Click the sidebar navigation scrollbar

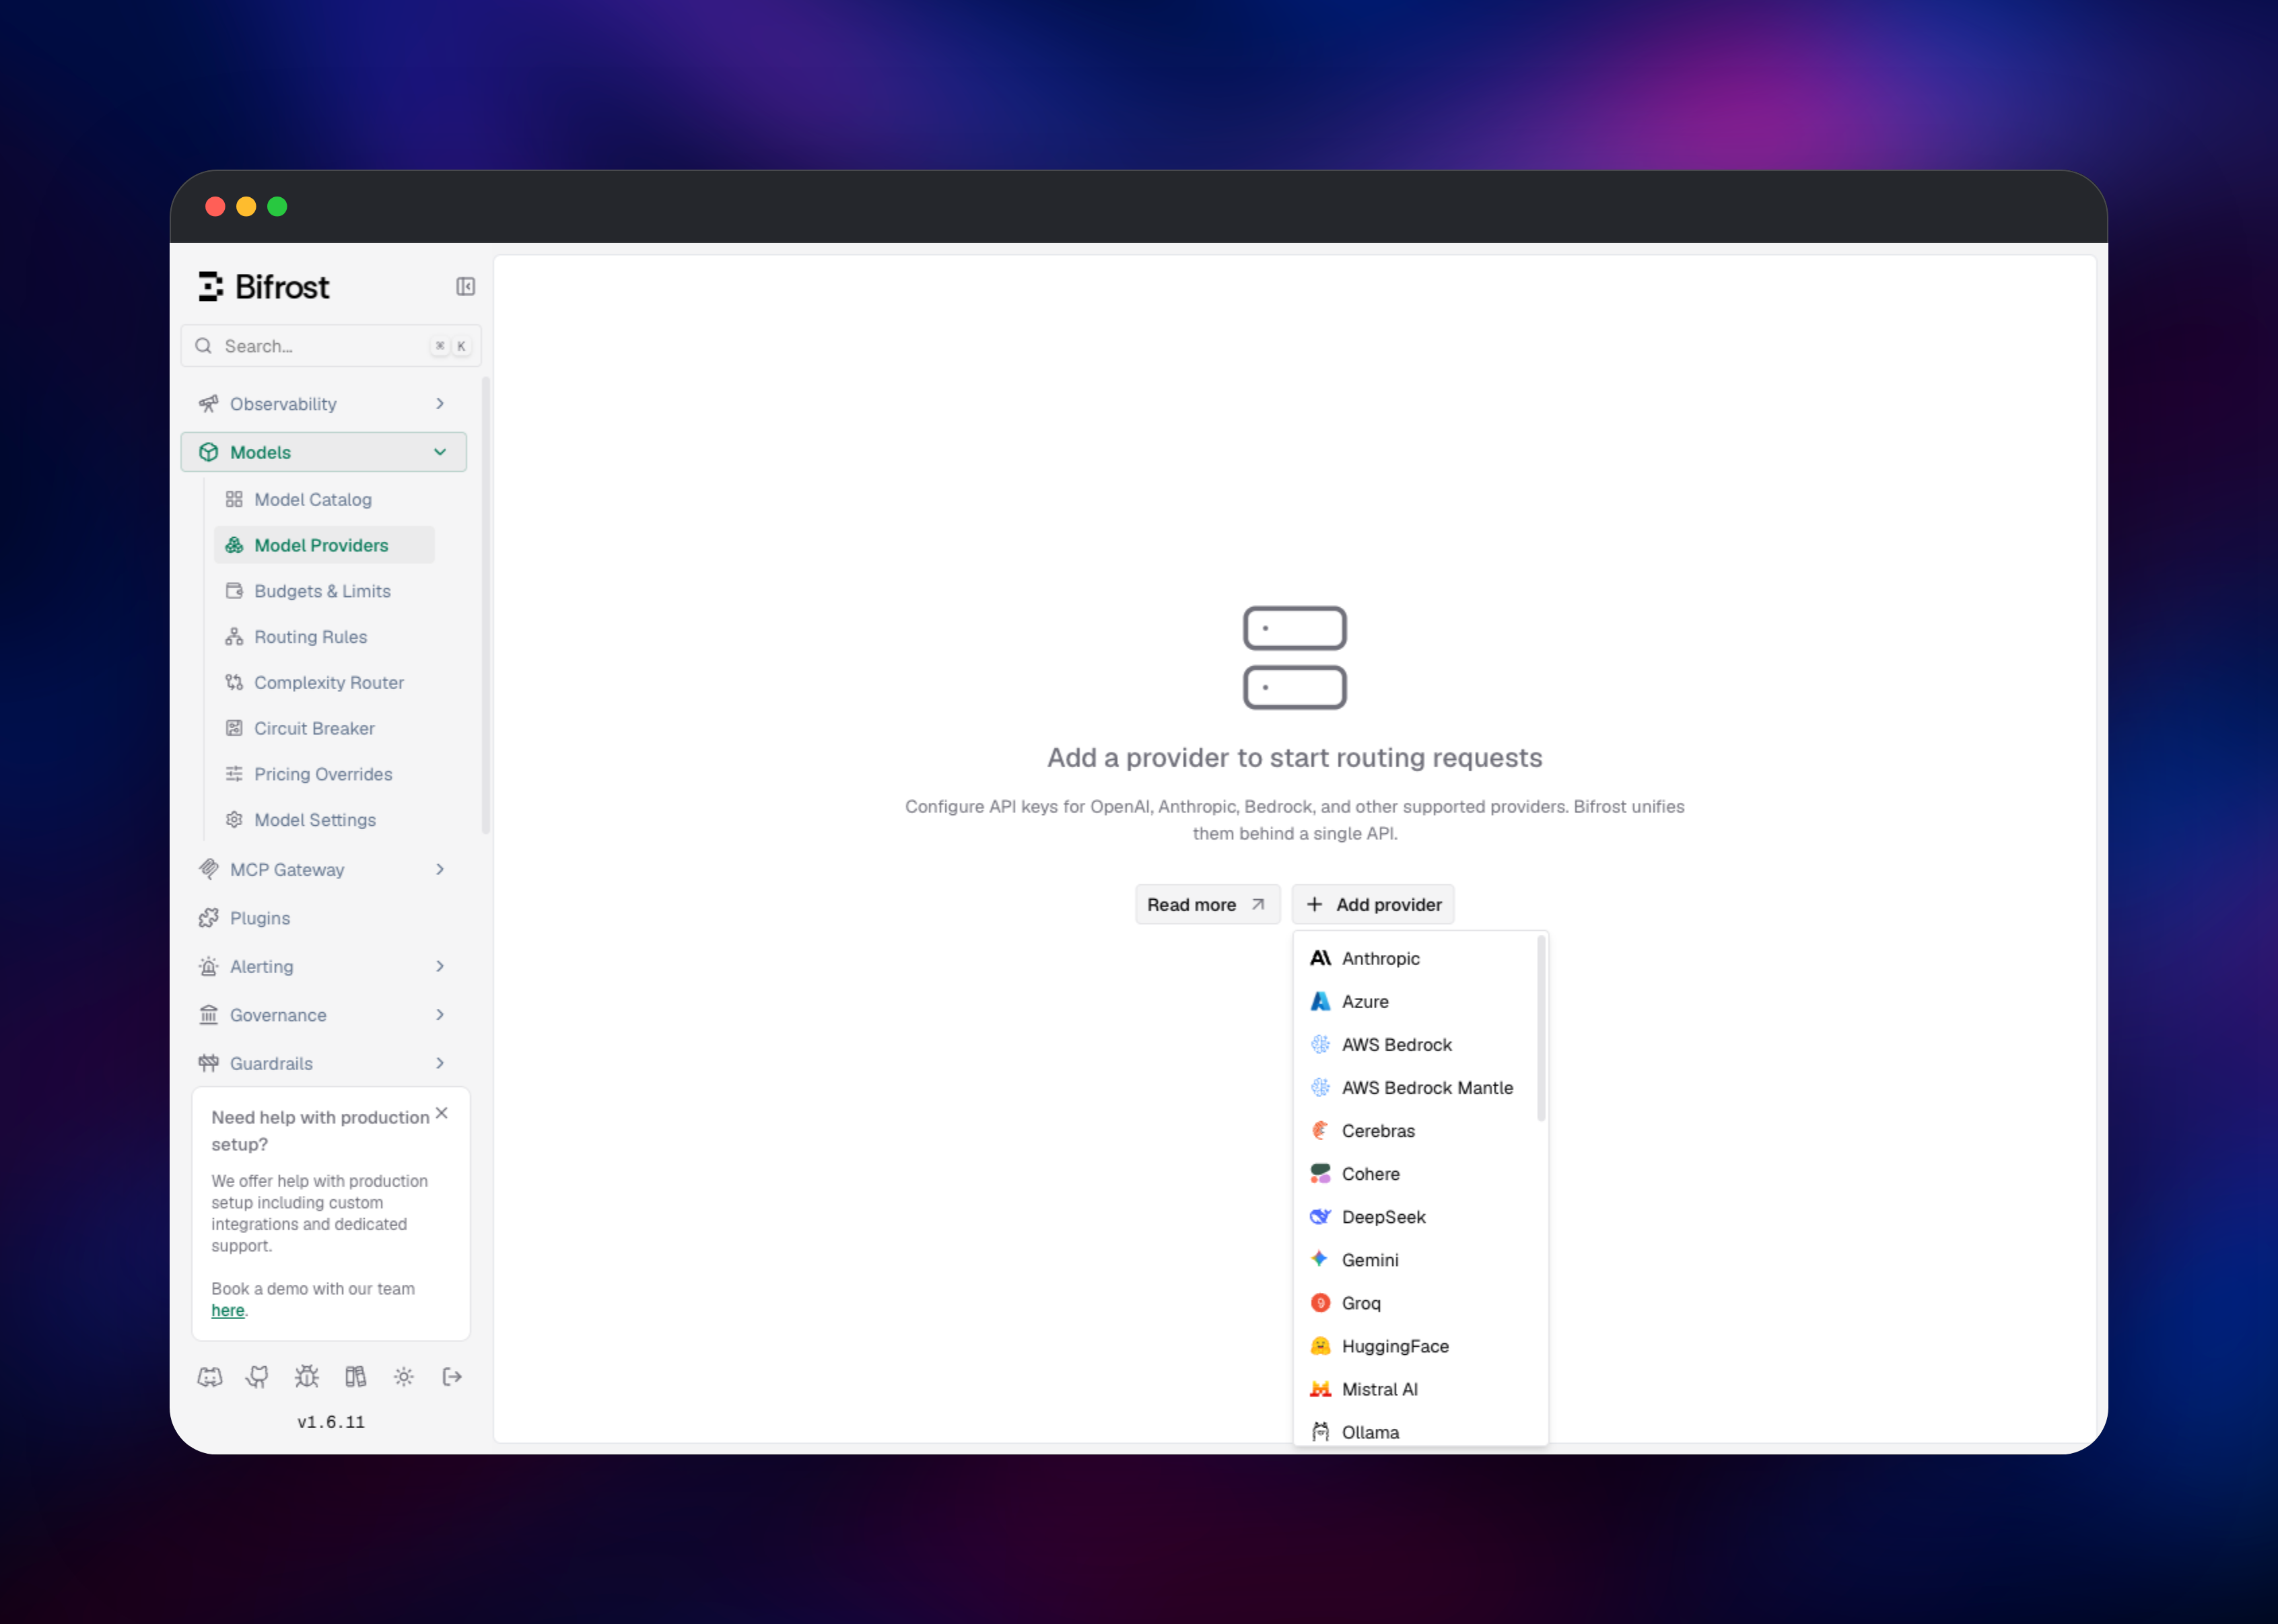(486, 606)
